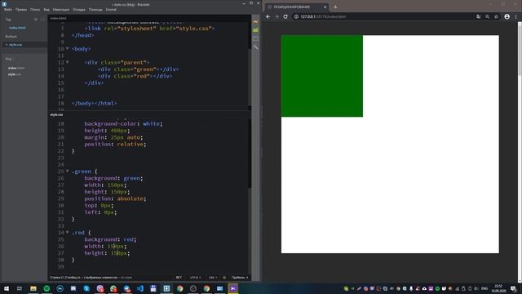Open Brackets Extension Manager icon
Viewport: 522px width, 294px height.
[x=255, y=30]
